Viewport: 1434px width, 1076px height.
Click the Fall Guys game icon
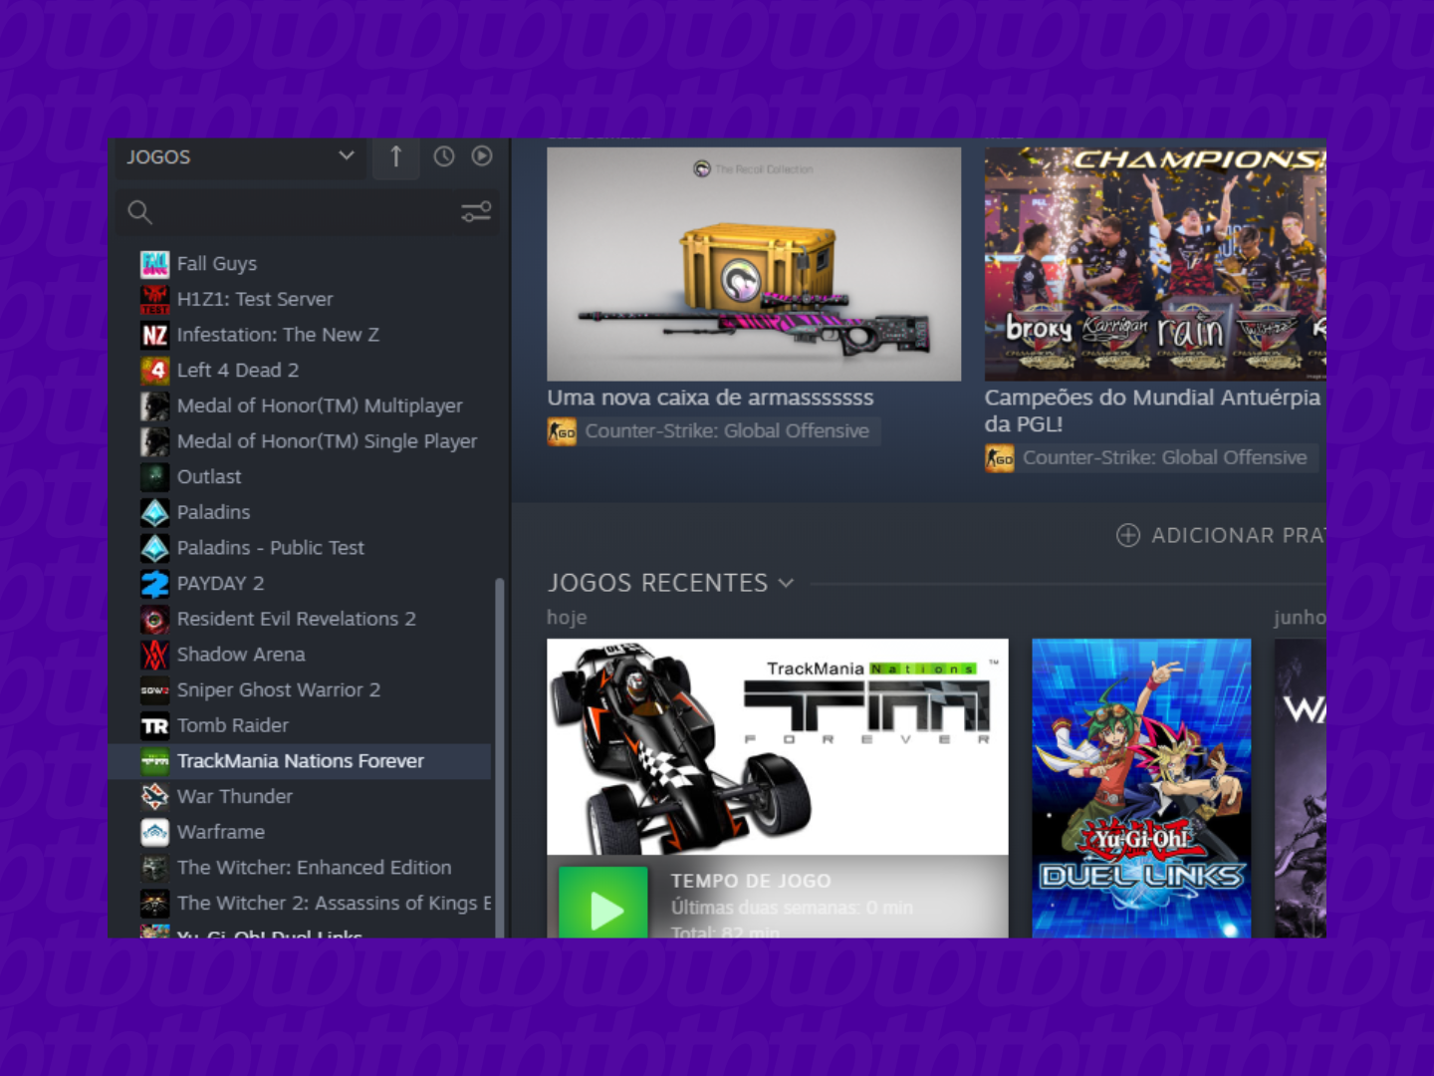tap(154, 264)
